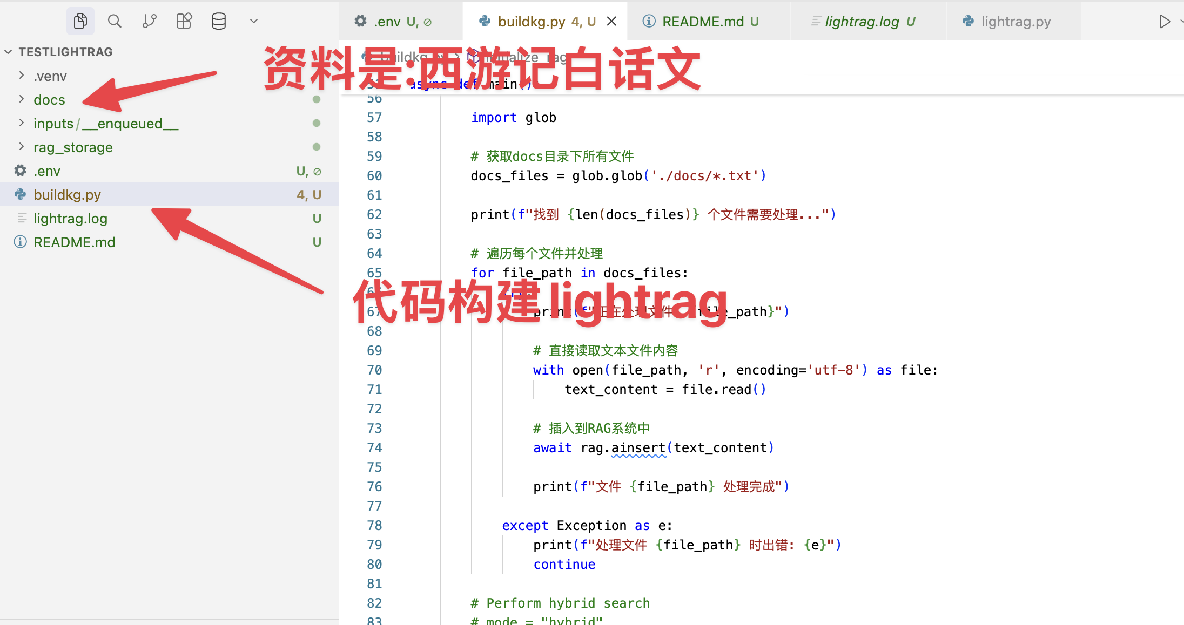Open the Explorer files icon
This screenshot has height=625, width=1184.
tap(80, 21)
